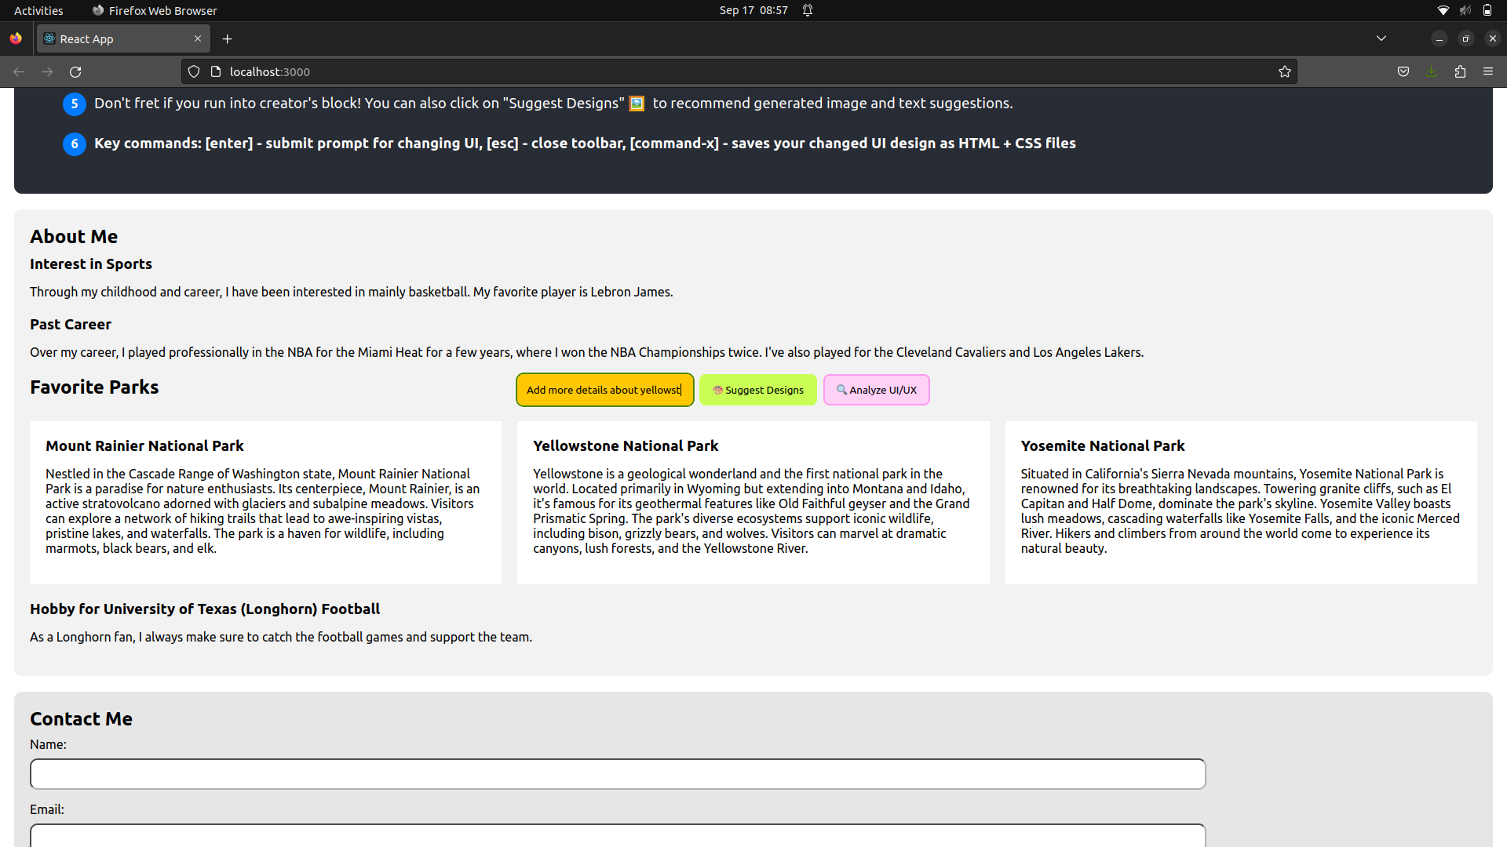The height and width of the screenshot is (847, 1507).
Task: Open the Firefox downloads arrow
Action: coord(1432,71)
